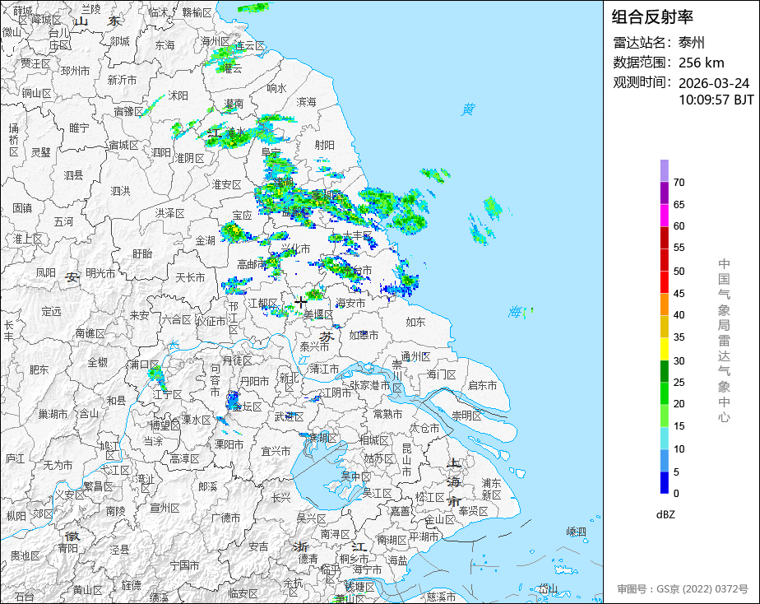
Task: Click the scale label 0
Action: [676, 494]
